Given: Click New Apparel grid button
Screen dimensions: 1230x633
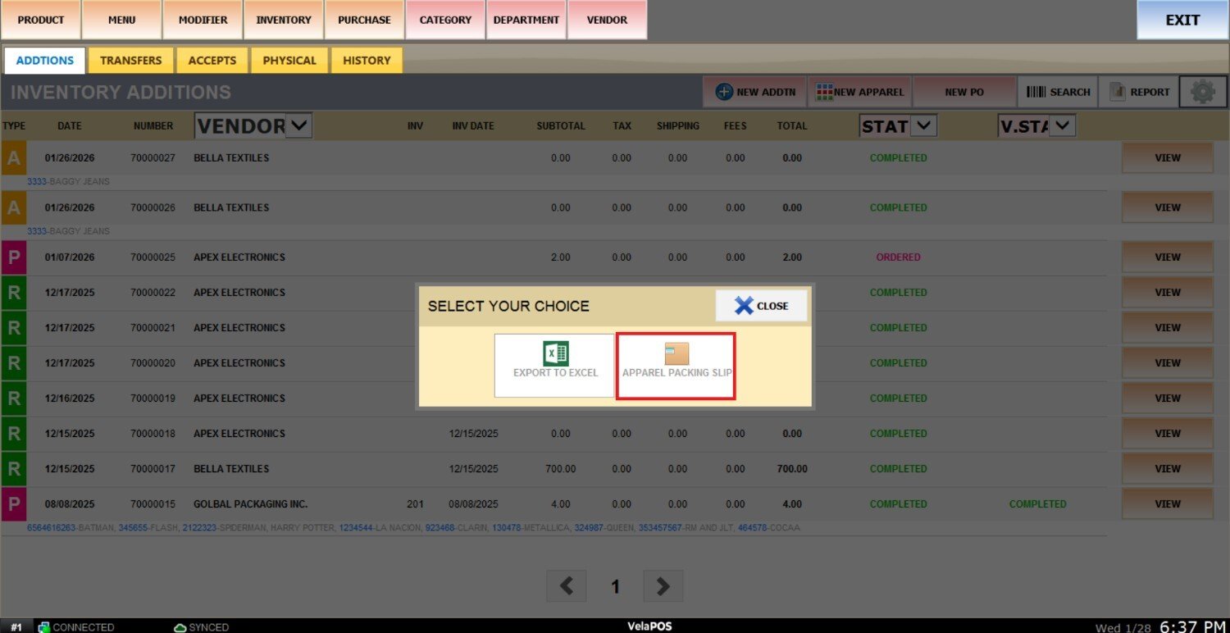Looking at the screenshot, I should (x=859, y=92).
